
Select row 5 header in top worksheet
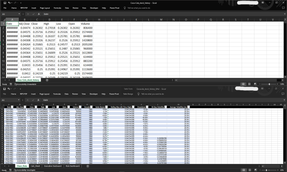coord(3,40)
